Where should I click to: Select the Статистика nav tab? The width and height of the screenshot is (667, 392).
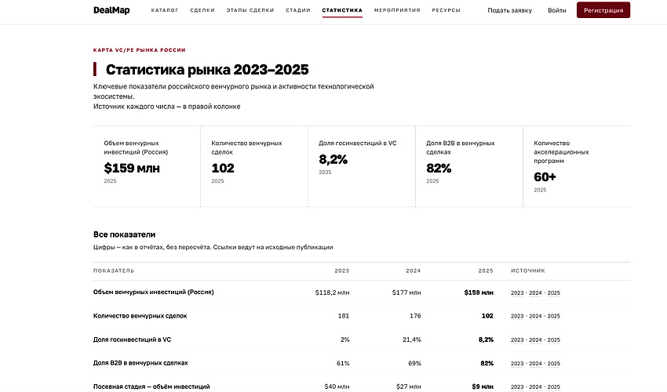tap(342, 10)
